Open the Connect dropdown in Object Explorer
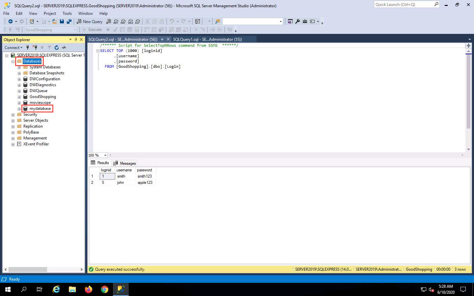The height and width of the screenshot is (296, 474). click(x=13, y=47)
